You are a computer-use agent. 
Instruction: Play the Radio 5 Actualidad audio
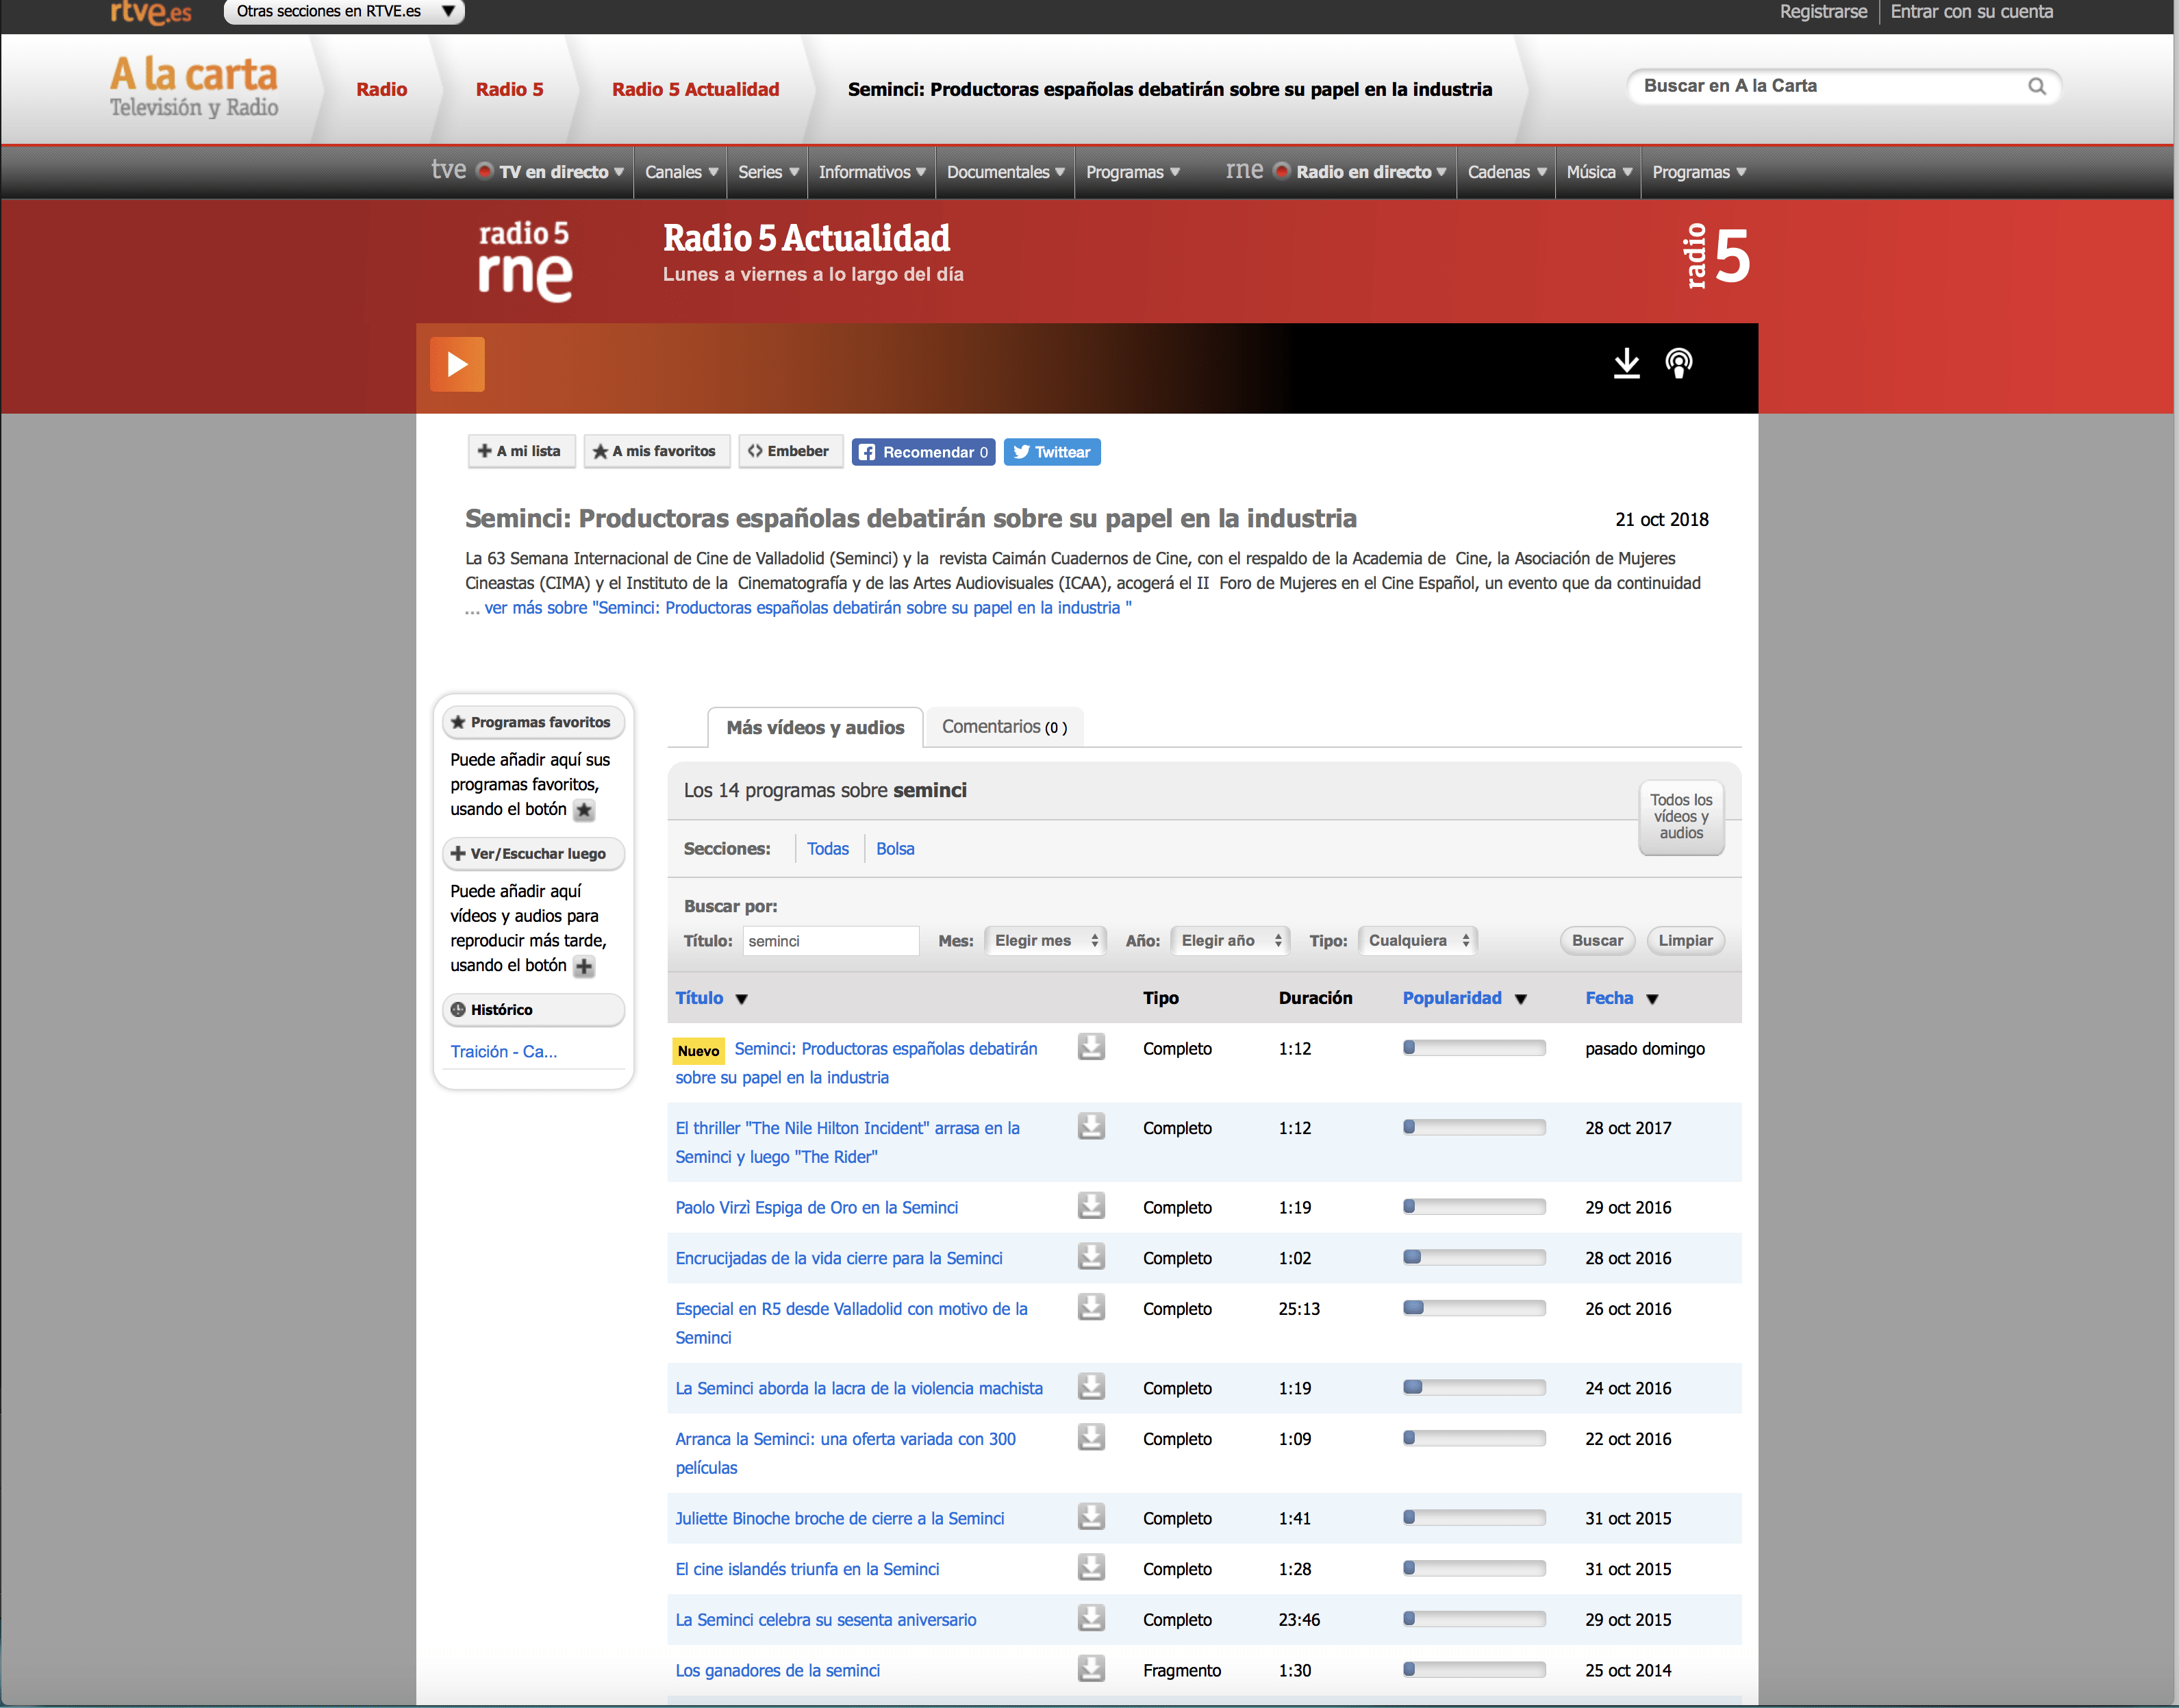click(x=457, y=364)
